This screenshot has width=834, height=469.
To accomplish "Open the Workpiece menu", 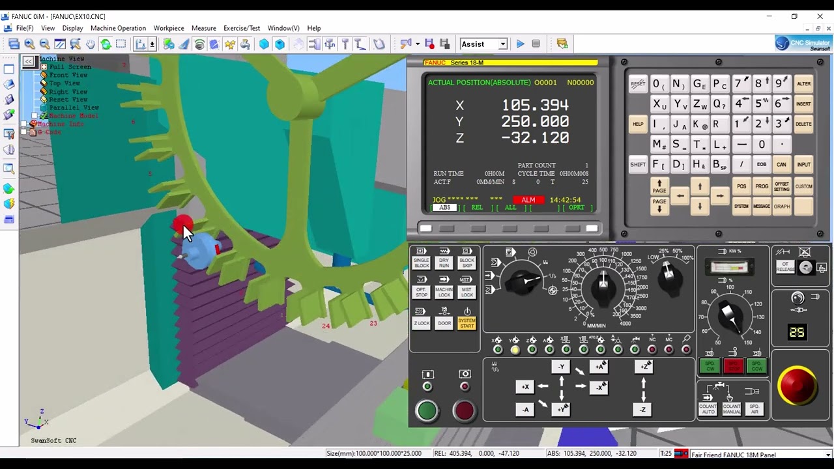I will (169, 28).
